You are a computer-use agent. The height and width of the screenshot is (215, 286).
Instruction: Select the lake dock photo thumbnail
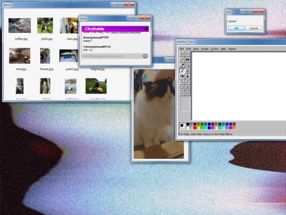pos(70,86)
